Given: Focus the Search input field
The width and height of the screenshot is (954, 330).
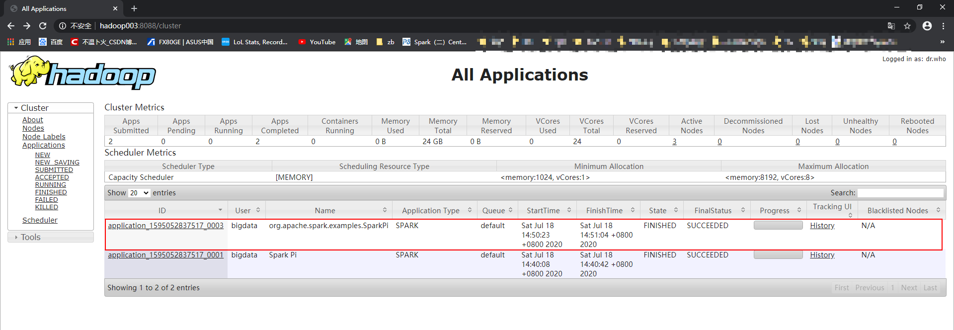Looking at the screenshot, I should click(x=900, y=193).
